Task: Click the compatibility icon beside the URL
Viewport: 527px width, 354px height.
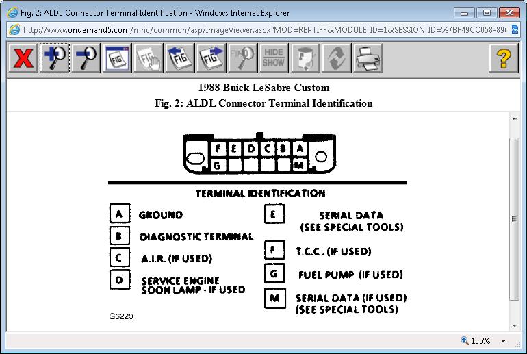Action: point(515,29)
